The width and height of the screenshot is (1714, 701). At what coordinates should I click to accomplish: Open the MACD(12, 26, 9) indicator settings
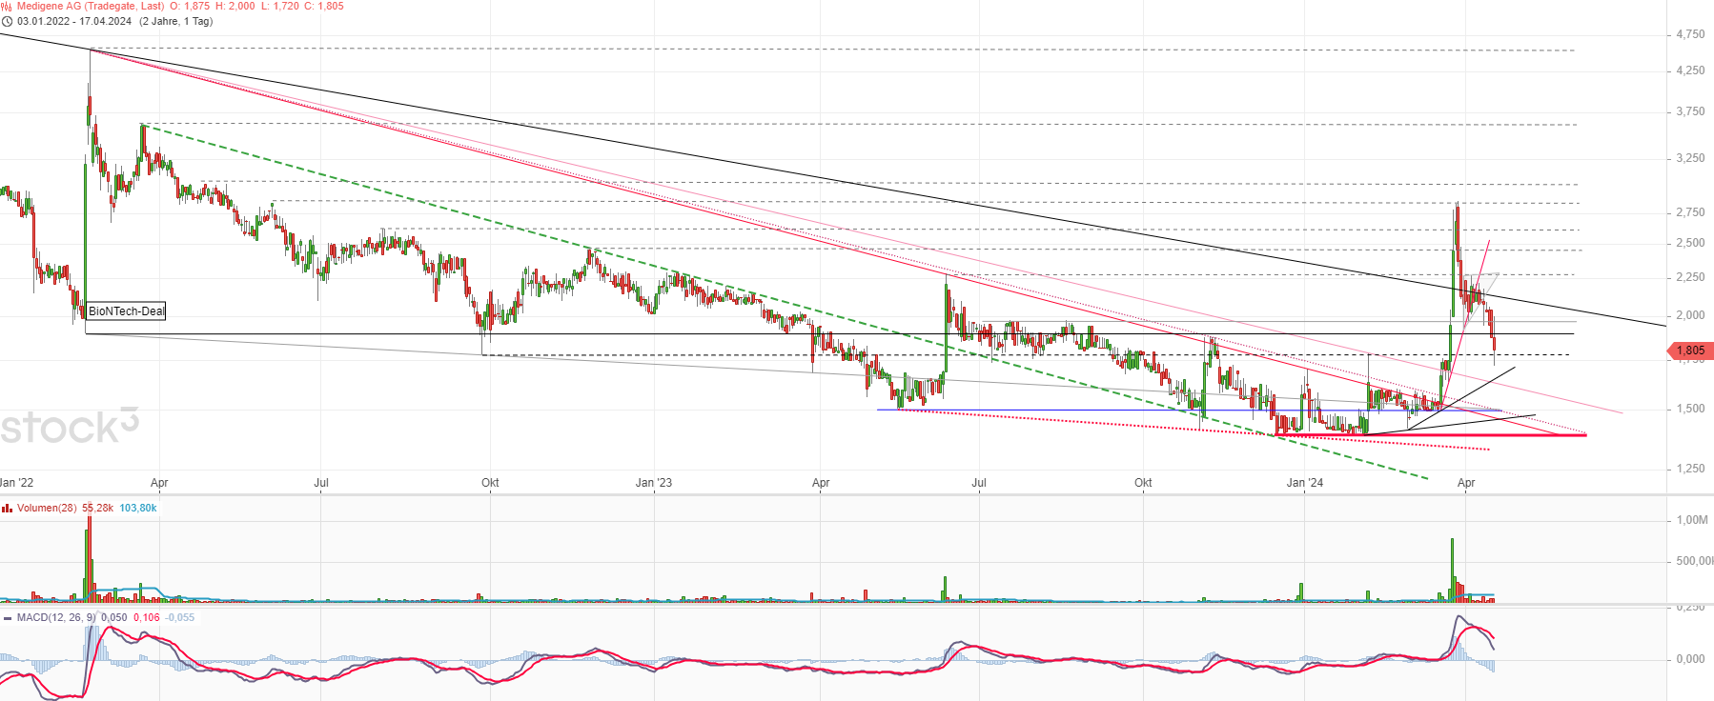point(56,617)
